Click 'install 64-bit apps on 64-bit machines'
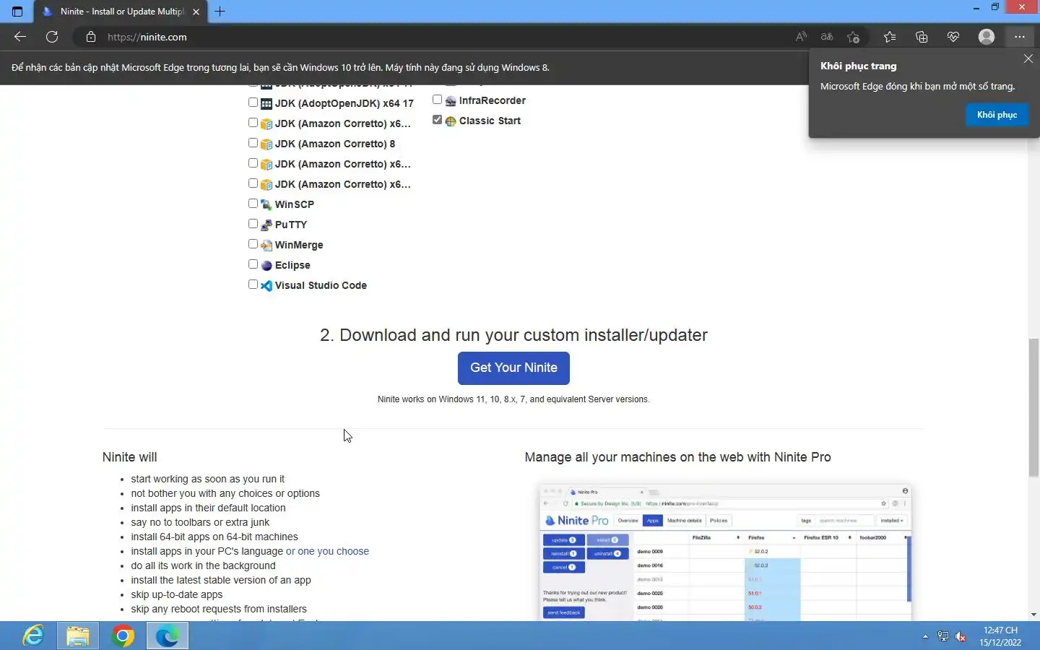 coord(214,537)
